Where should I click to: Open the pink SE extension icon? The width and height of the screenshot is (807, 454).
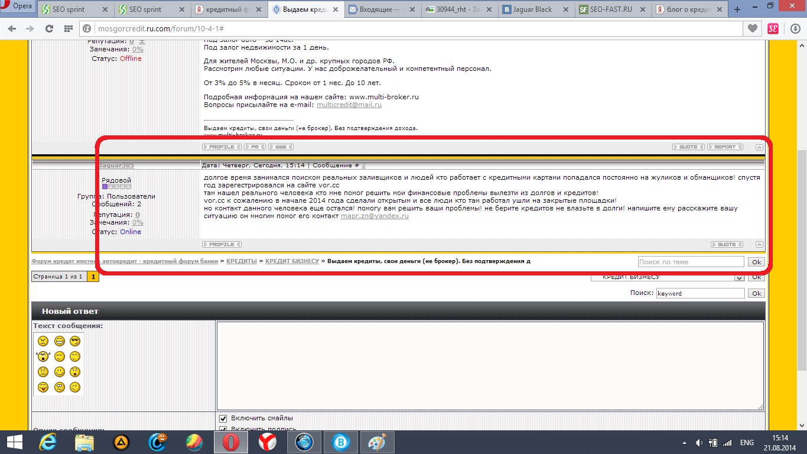tap(773, 28)
